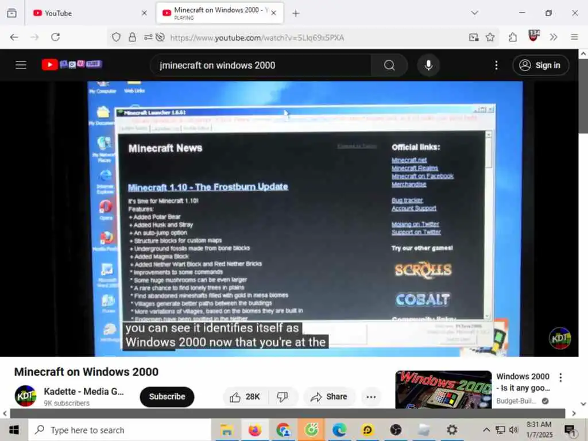588x441 pixels.
Task: Dislike the video with thumbs down
Action: [283, 397]
